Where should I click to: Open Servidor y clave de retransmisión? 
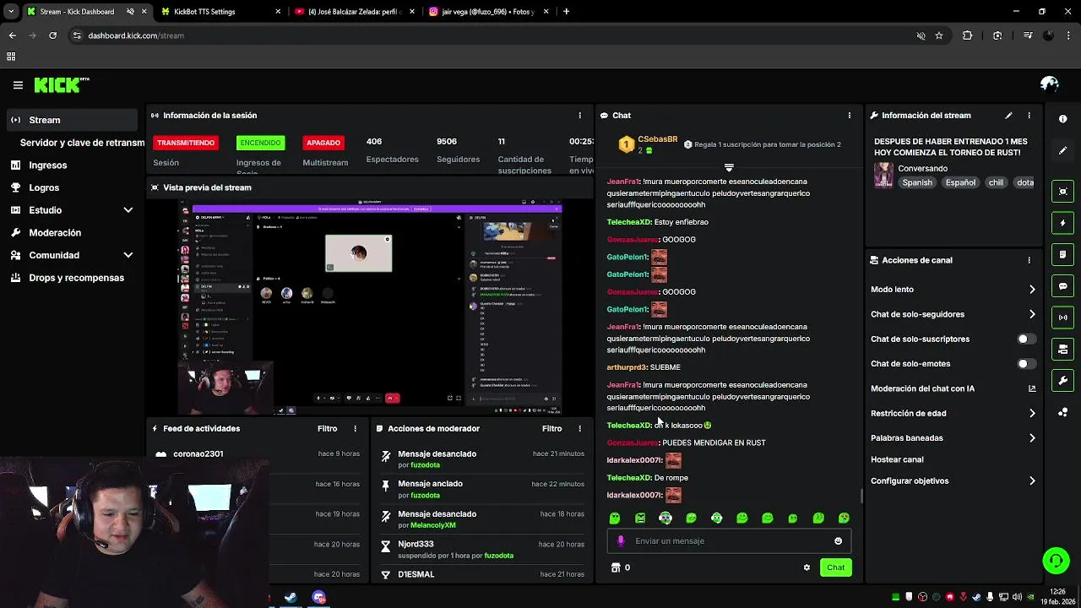point(82,143)
